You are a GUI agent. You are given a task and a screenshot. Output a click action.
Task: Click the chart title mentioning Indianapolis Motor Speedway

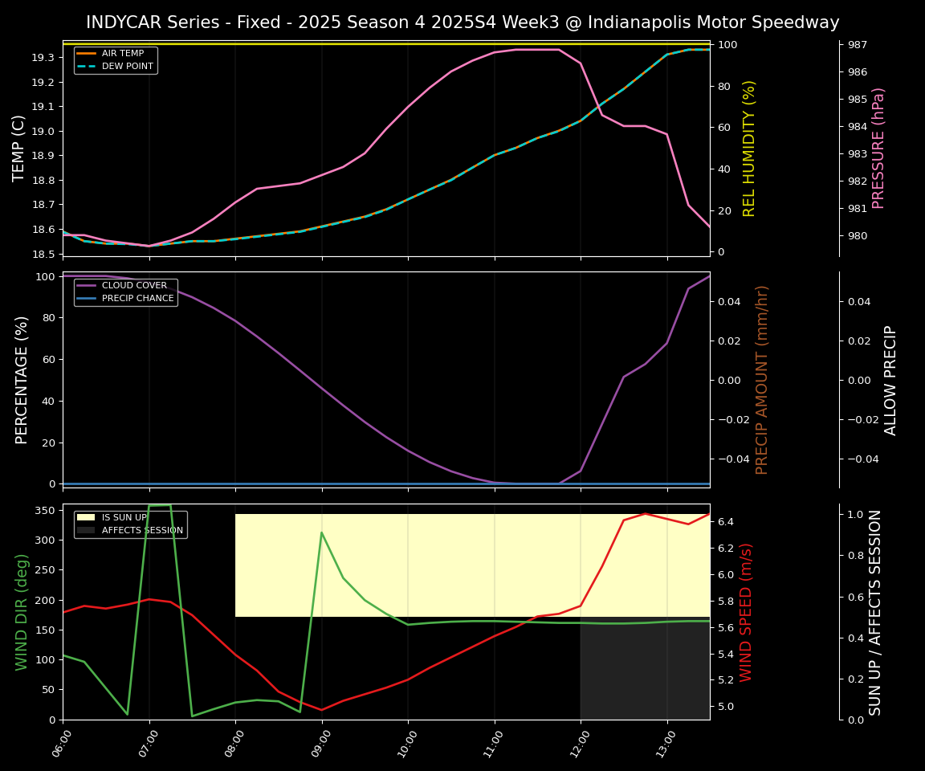click(x=462, y=22)
